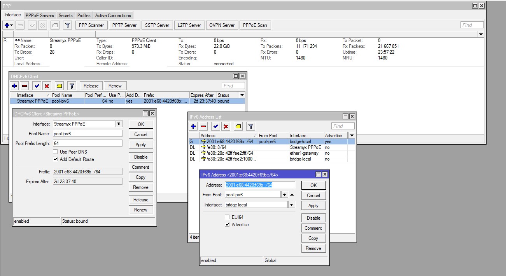Click the red minus in DHCPv6 Client window
506x276 pixels.
(x=25, y=86)
